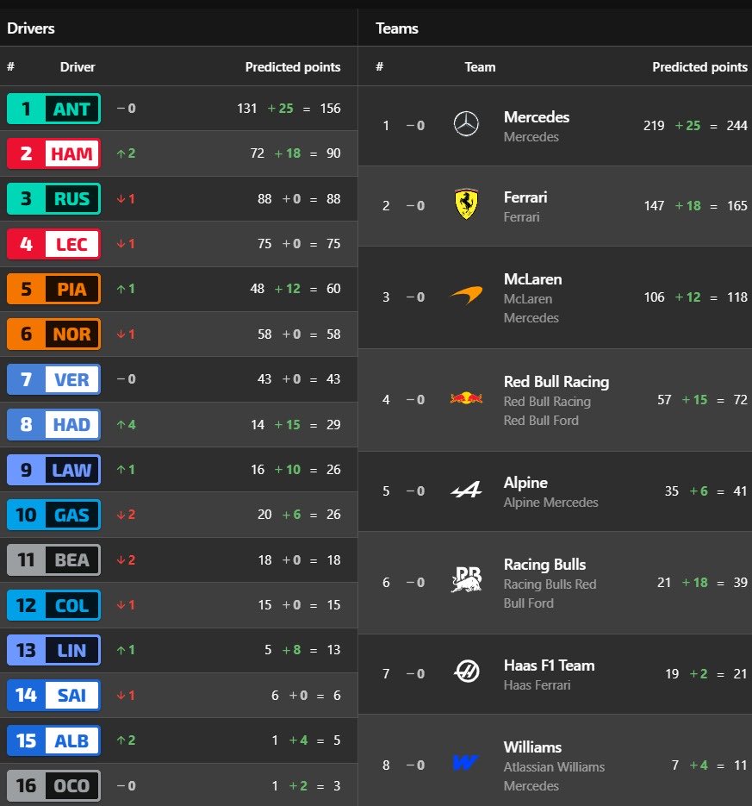Viewport: 752px width, 806px height.
Task: Click the McLaren papaya swoosh logo
Action: pyautogui.click(x=466, y=295)
